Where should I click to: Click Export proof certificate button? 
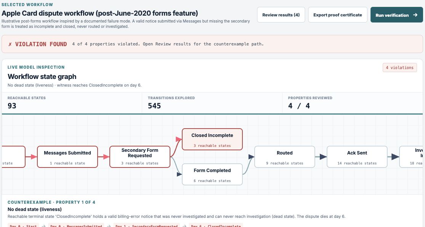click(337, 15)
